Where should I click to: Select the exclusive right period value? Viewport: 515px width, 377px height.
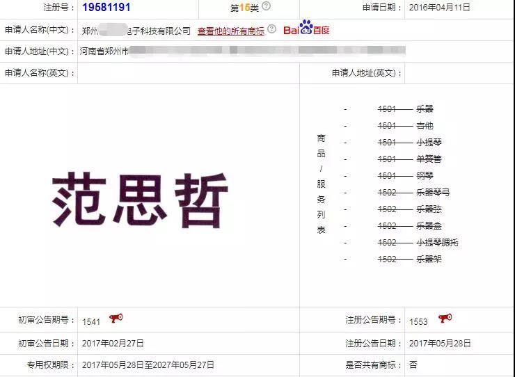click(148, 365)
